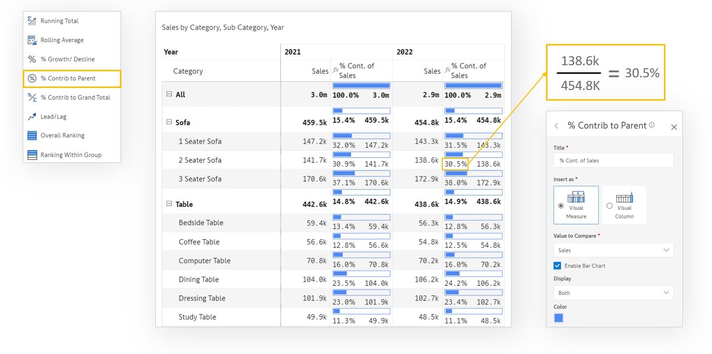The image size is (712, 354).
Task: Click the Title input field
Action: click(x=613, y=160)
